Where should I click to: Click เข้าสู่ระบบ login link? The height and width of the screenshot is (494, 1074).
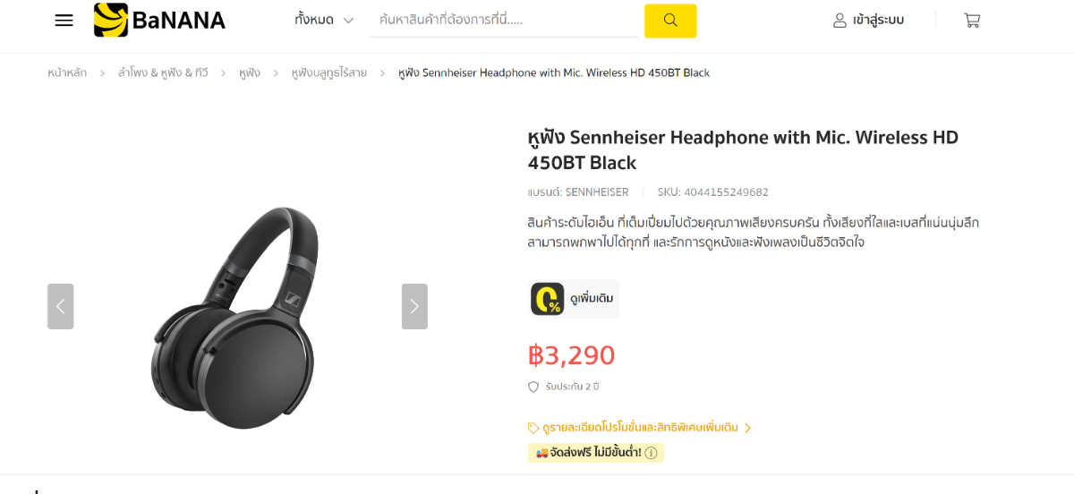click(878, 20)
